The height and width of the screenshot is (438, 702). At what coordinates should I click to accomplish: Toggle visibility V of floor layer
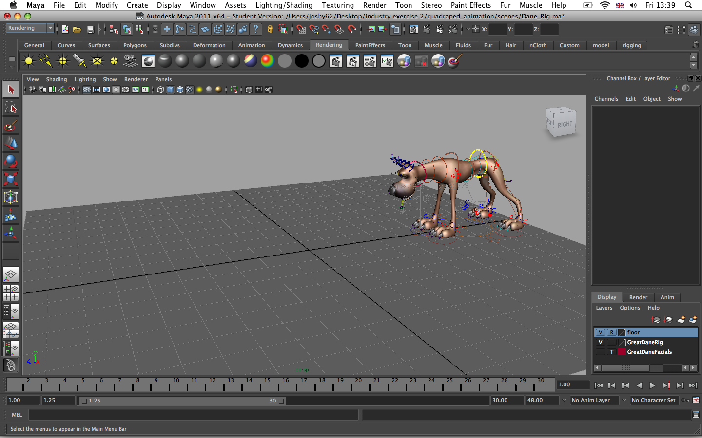click(x=601, y=332)
